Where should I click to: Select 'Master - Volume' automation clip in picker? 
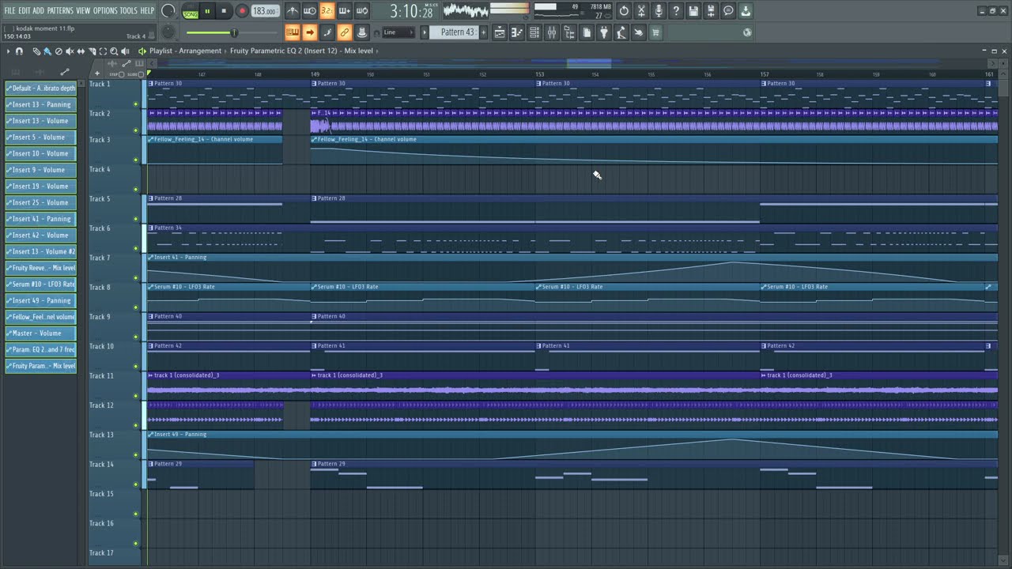[41, 333]
